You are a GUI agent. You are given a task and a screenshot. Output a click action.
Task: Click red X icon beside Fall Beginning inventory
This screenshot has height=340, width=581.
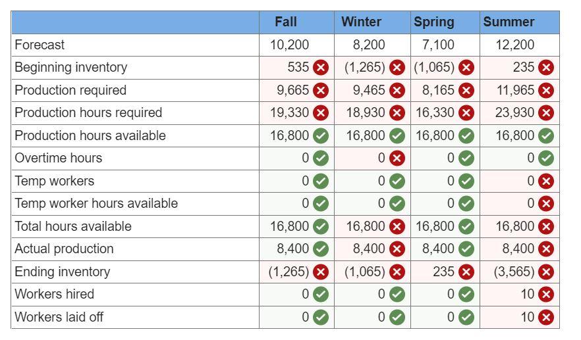321,68
